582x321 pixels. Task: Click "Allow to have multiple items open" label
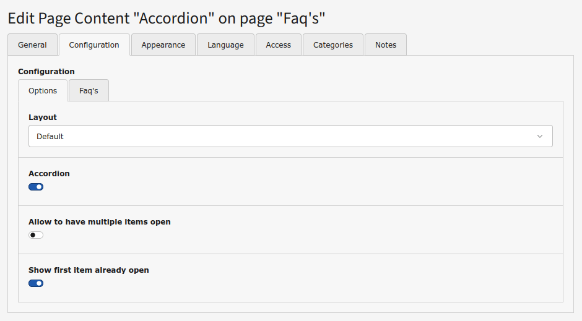[x=99, y=221]
